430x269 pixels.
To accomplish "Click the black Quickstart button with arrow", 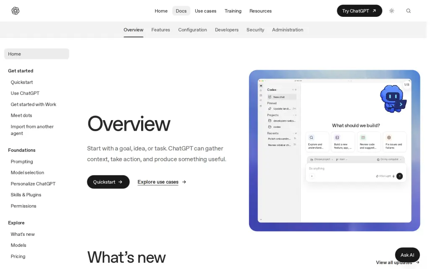I will click(108, 182).
